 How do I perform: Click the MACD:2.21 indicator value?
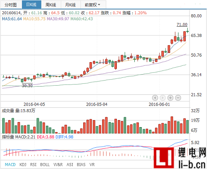(25, 137)
